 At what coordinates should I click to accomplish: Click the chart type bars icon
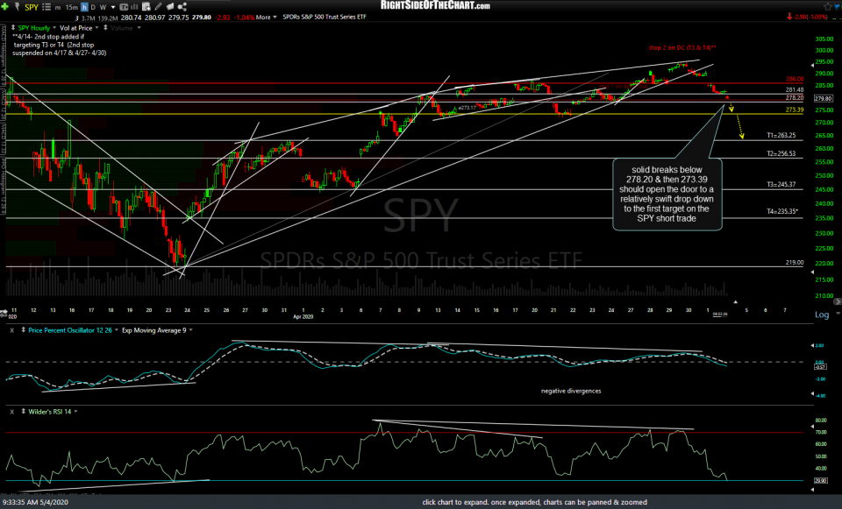pyautogui.click(x=133, y=6)
